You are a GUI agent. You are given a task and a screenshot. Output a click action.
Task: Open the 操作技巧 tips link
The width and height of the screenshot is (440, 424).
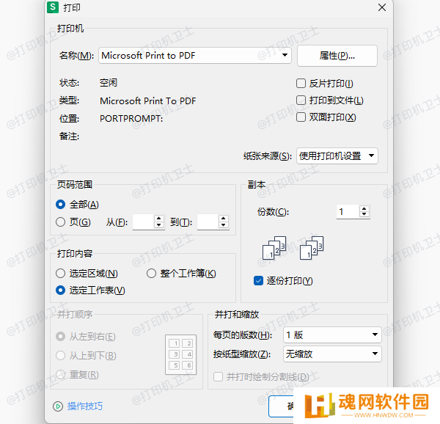point(85,406)
